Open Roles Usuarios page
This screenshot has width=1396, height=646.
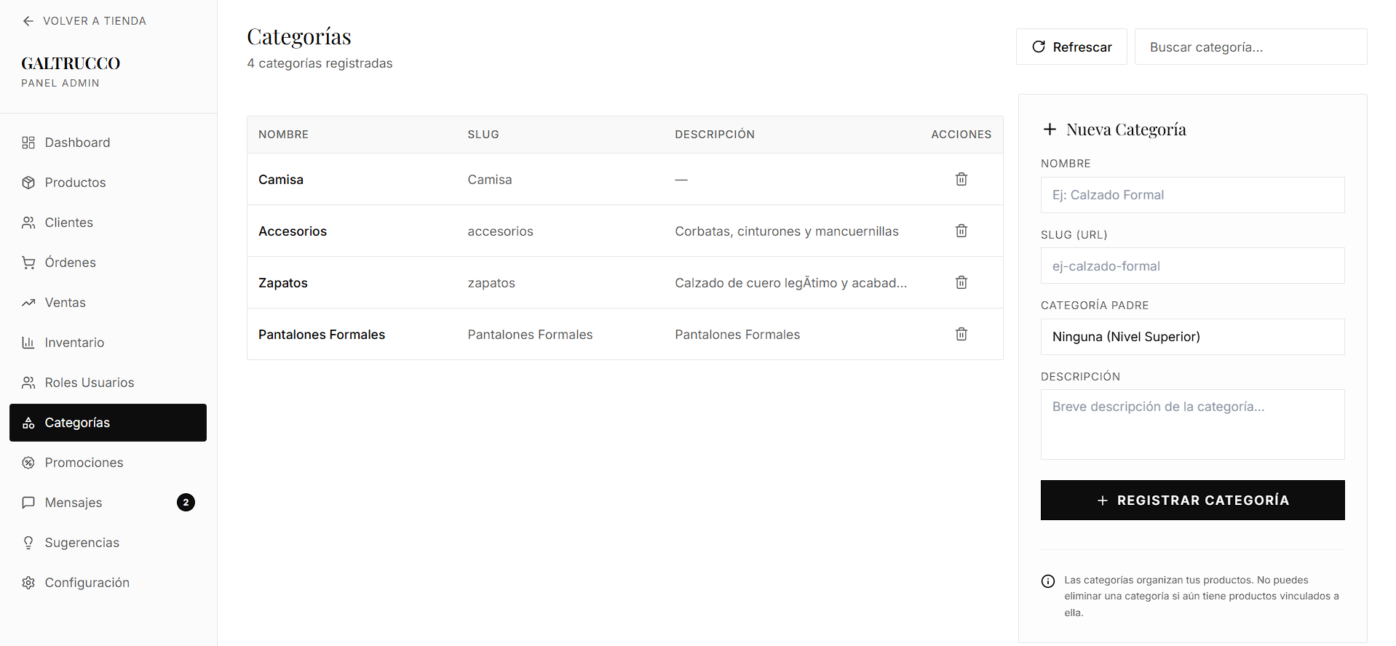[x=89, y=383]
